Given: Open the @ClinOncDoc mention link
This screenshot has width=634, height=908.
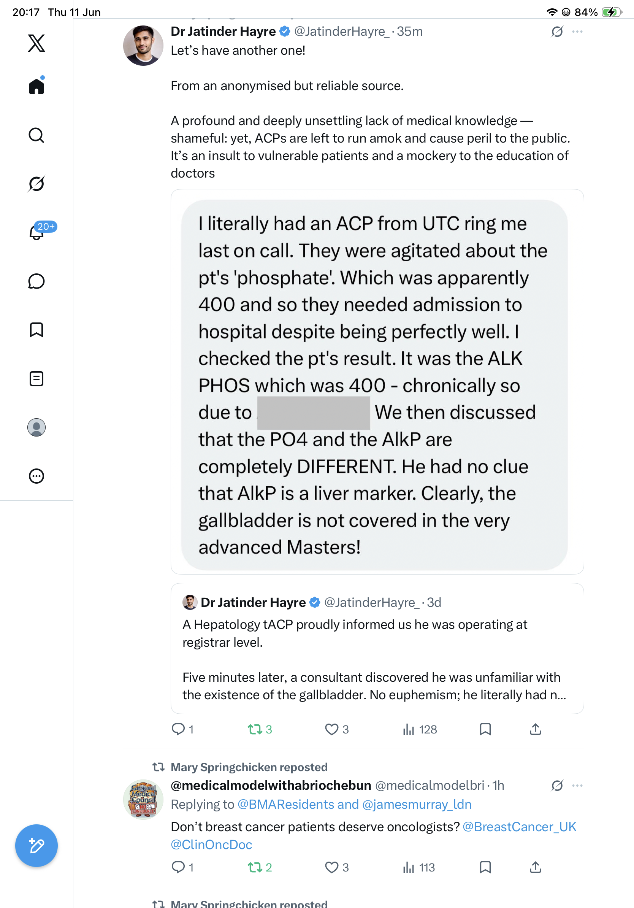Looking at the screenshot, I should pos(211,845).
